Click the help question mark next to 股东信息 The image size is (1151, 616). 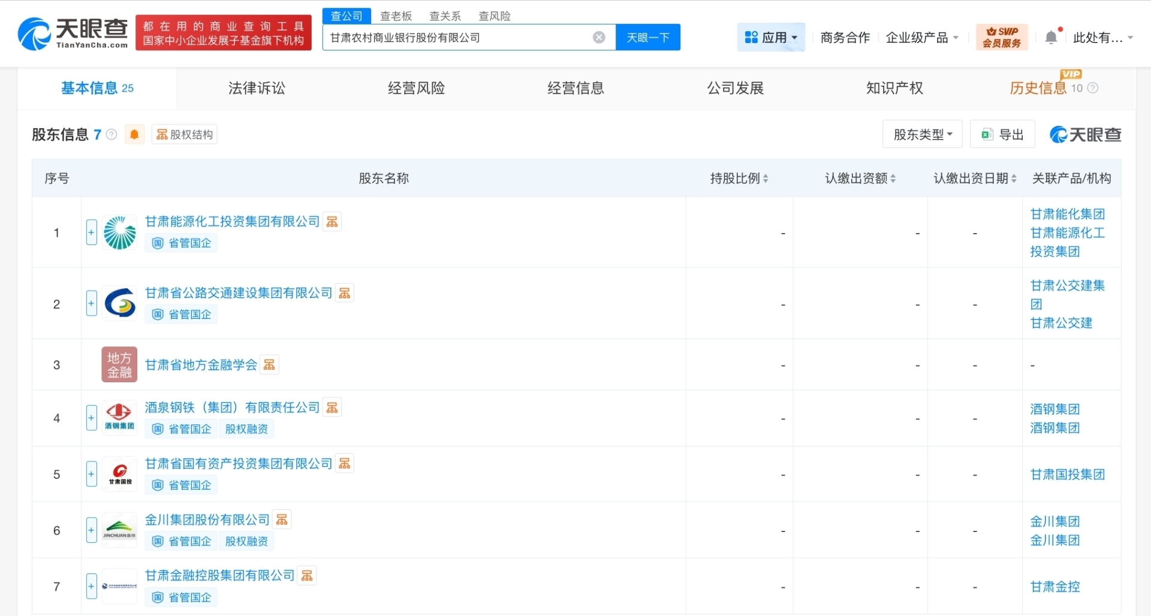click(111, 134)
